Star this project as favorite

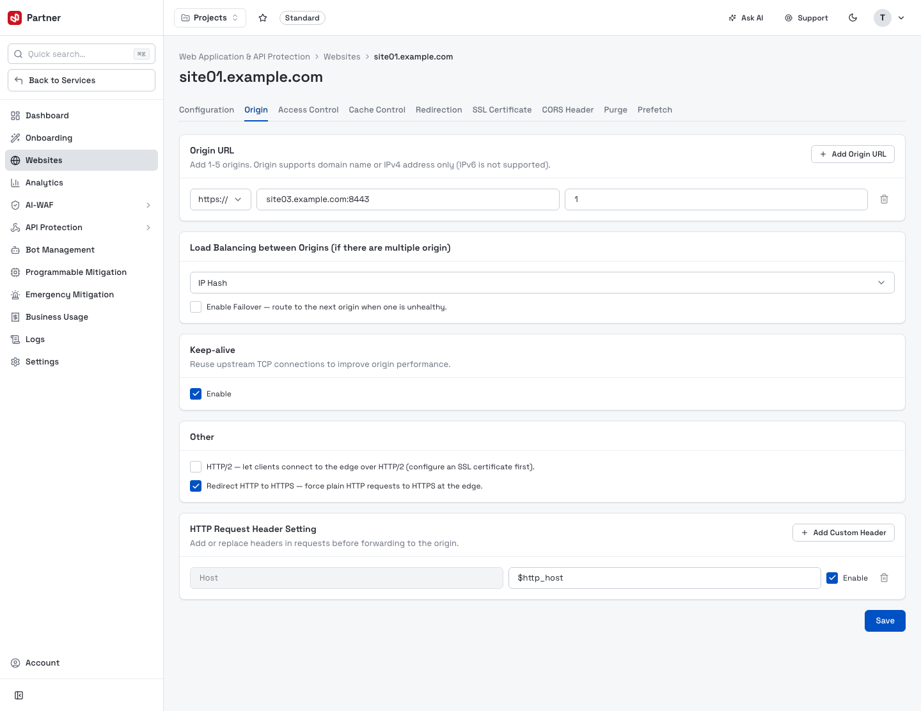coord(263,18)
